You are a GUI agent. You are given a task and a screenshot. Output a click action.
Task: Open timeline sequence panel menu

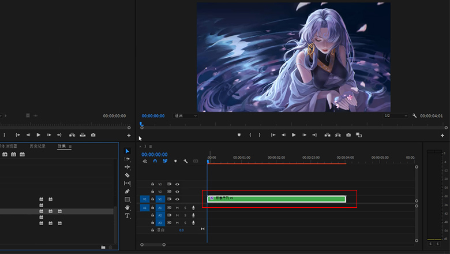[x=151, y=147]
